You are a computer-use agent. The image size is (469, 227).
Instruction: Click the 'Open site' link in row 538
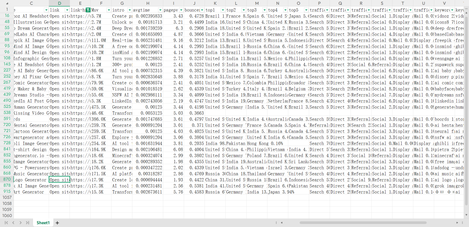click(x=59, y=113)
